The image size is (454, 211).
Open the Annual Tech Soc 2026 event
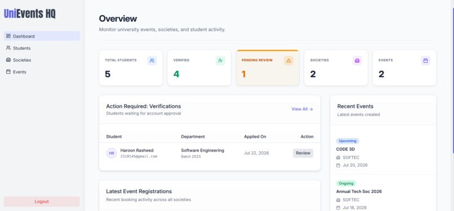tap(359, 191)
